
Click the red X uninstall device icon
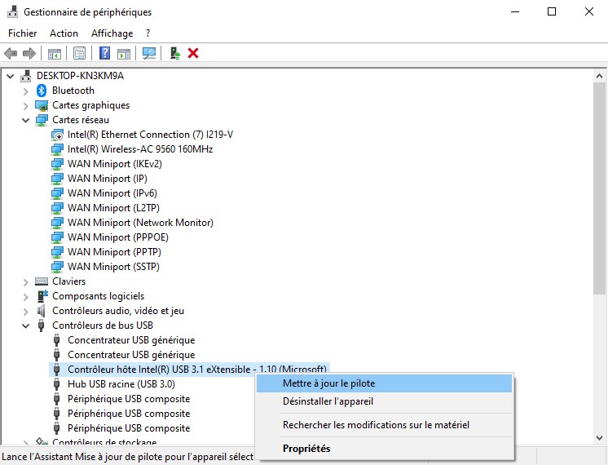click(193, 53)
